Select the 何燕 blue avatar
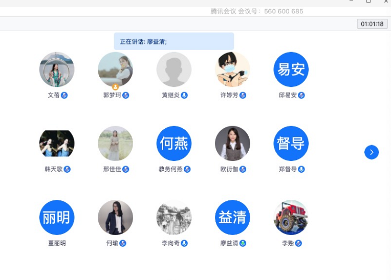 pos(174,144)
